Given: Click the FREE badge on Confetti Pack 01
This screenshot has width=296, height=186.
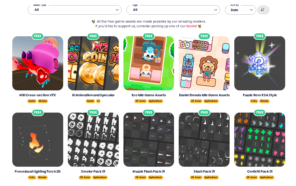Looking at the screenshot, I should (260, 112).
